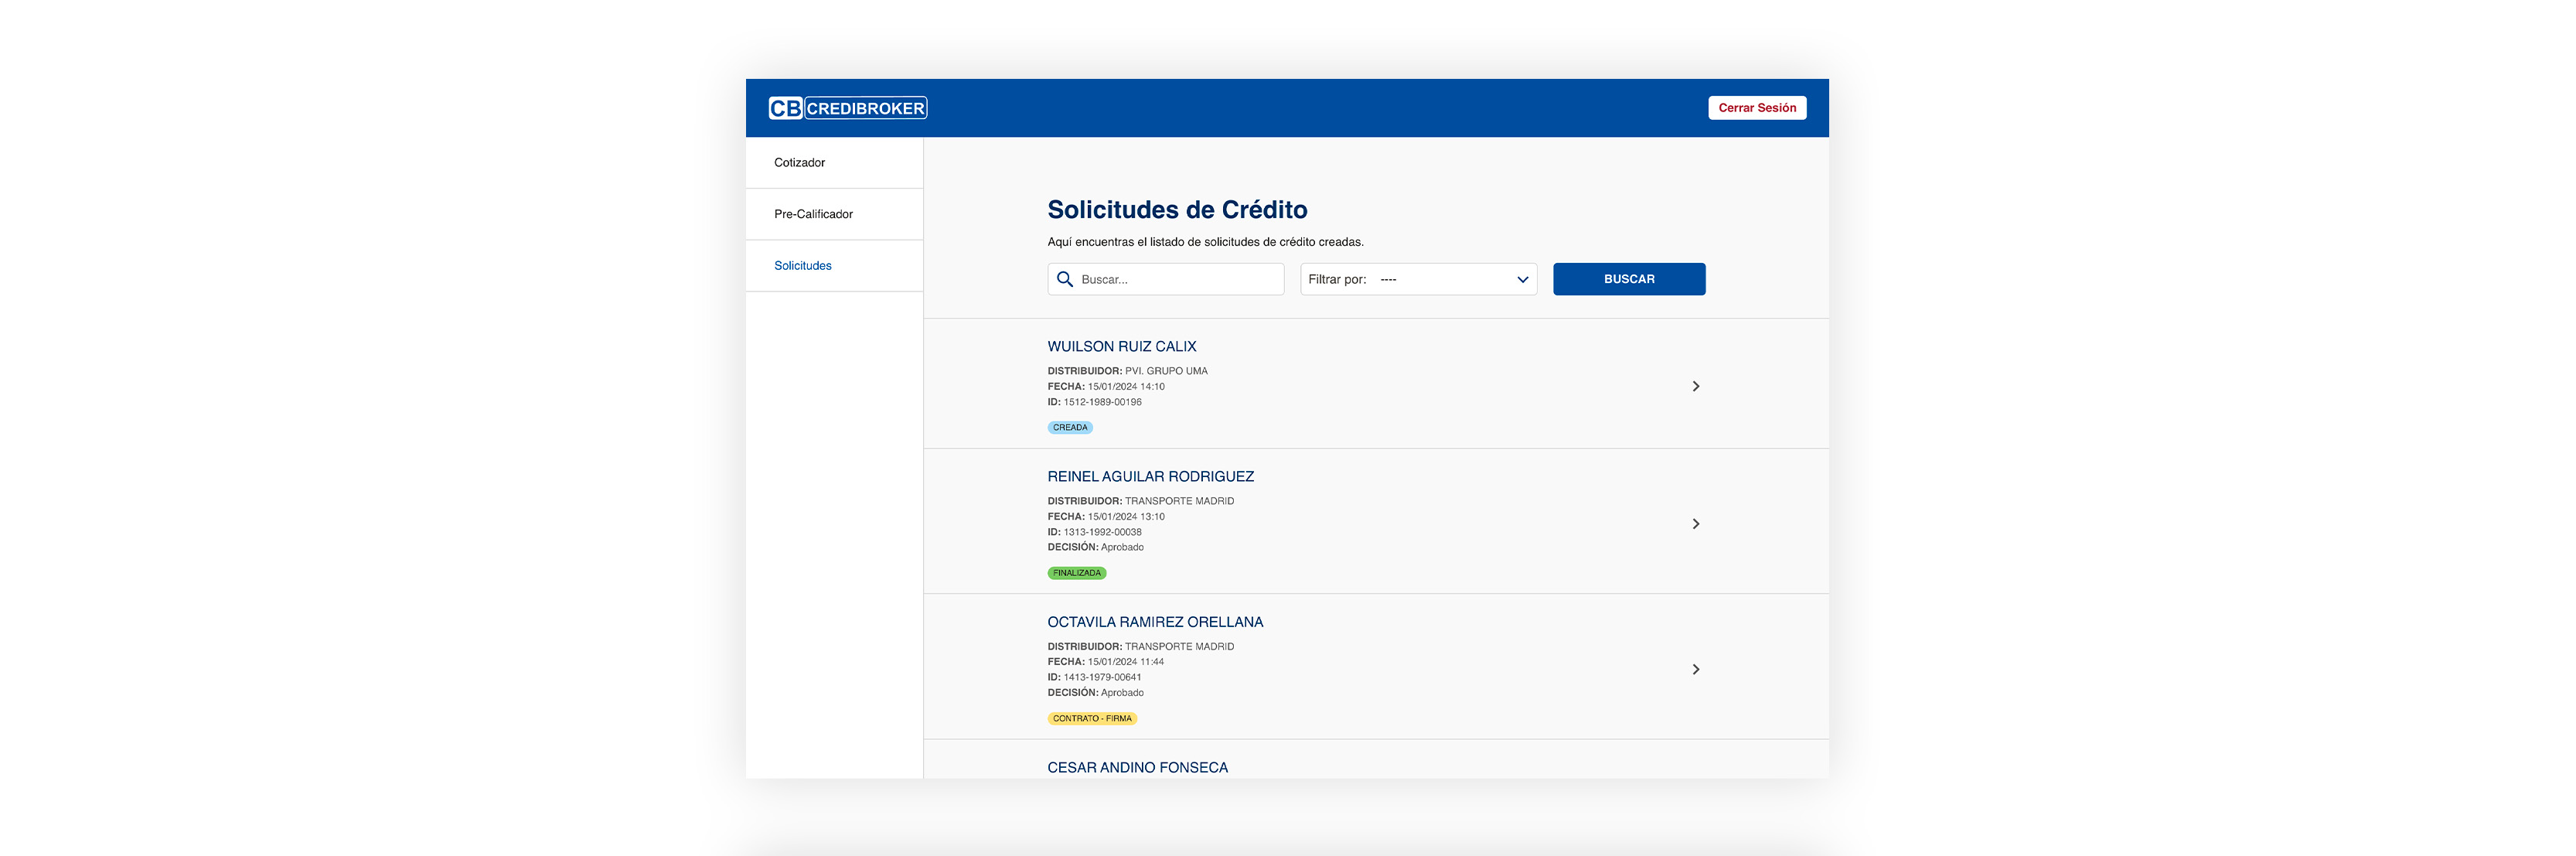This screenshot has width=2576, height=856.
Task: Go to Pre-Calificador section
Action: point(813,214)
